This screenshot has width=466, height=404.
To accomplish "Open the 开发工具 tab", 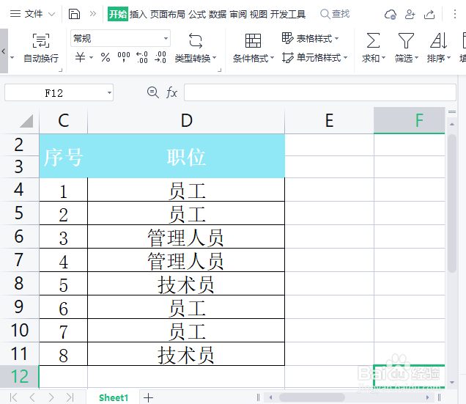I will coord(288,14).
